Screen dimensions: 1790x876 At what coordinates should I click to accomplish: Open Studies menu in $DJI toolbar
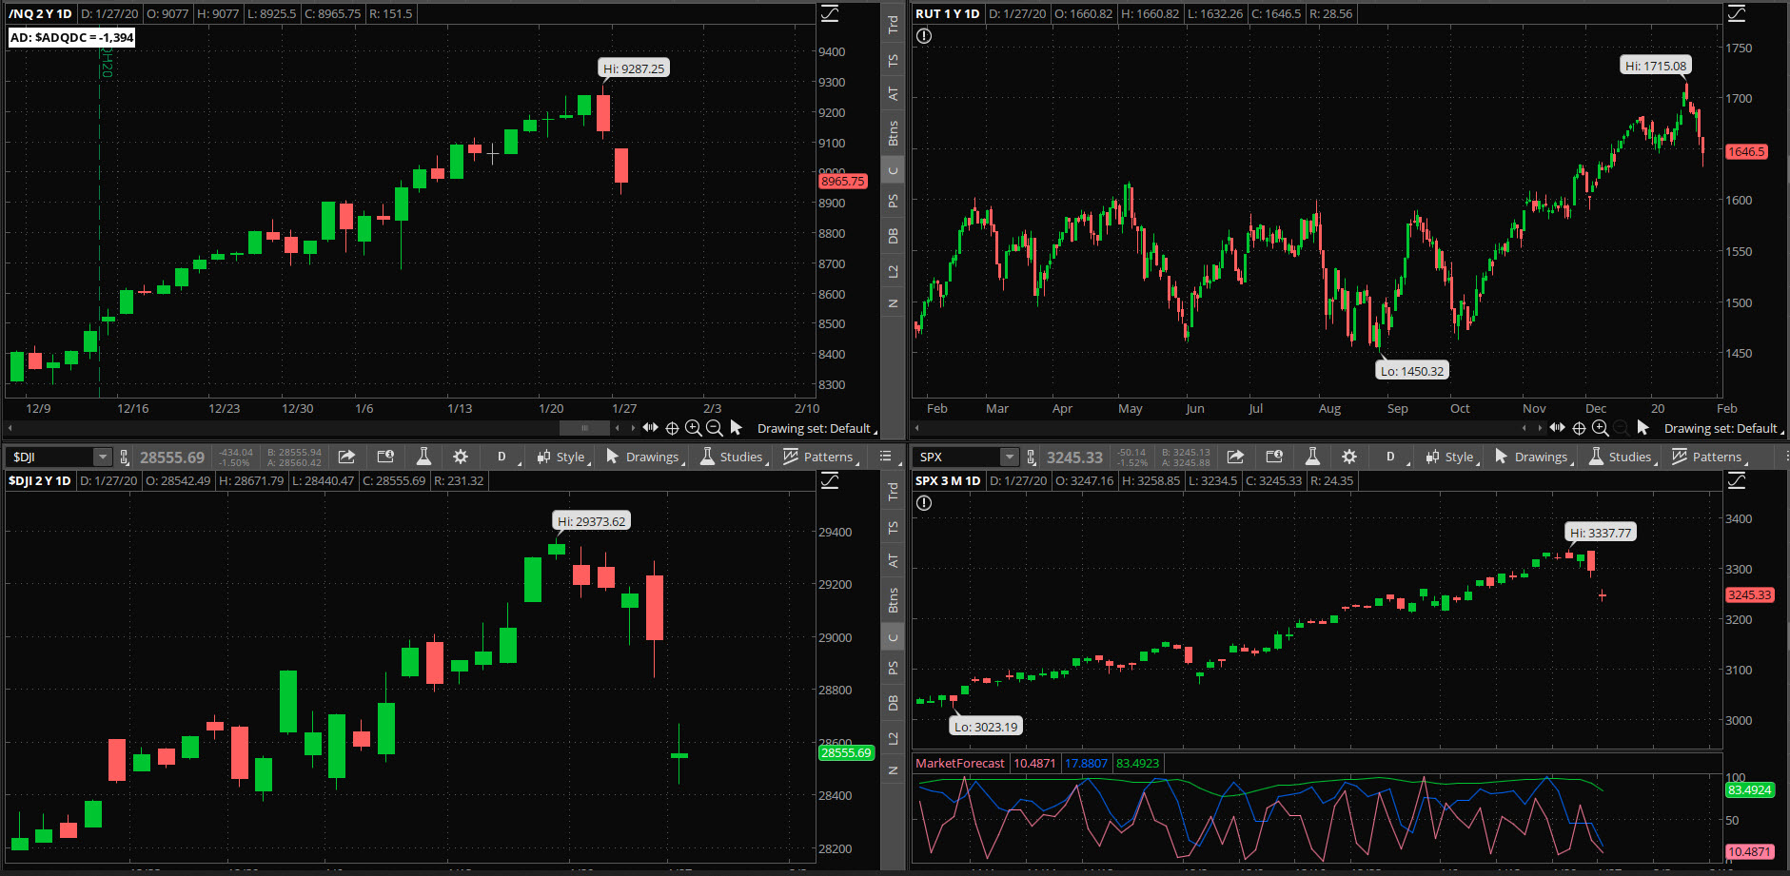tap(734, 457)
